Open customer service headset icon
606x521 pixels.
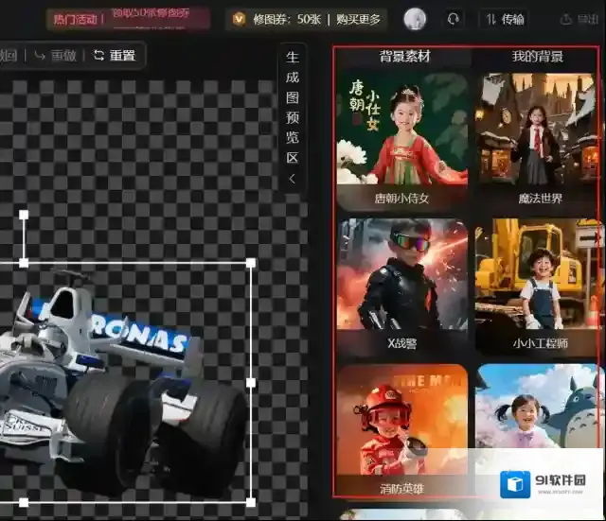(x=454, y=19)
